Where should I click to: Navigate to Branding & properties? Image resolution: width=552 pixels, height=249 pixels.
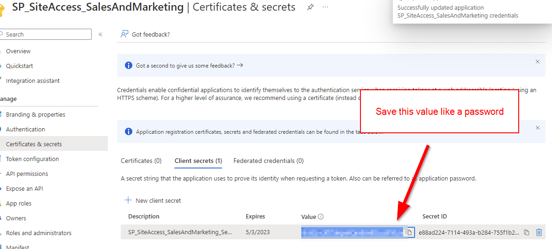tap(36, 114)
